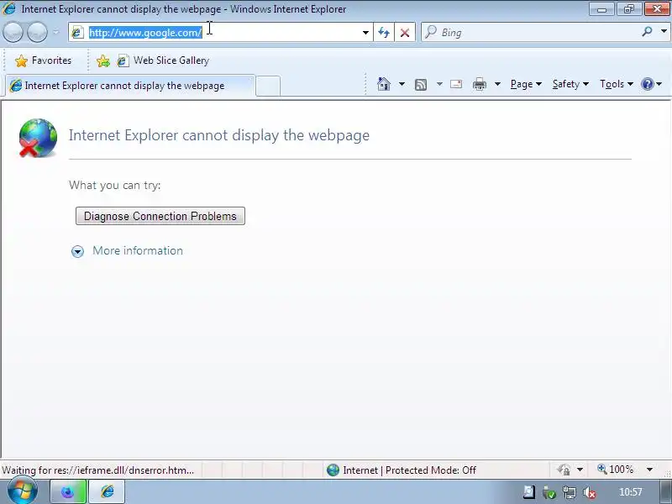This screenshot has height=504, width=672.
Task: Select the 'Internet Explorer cannot display' tab
Action: click(x=130, y=86)
